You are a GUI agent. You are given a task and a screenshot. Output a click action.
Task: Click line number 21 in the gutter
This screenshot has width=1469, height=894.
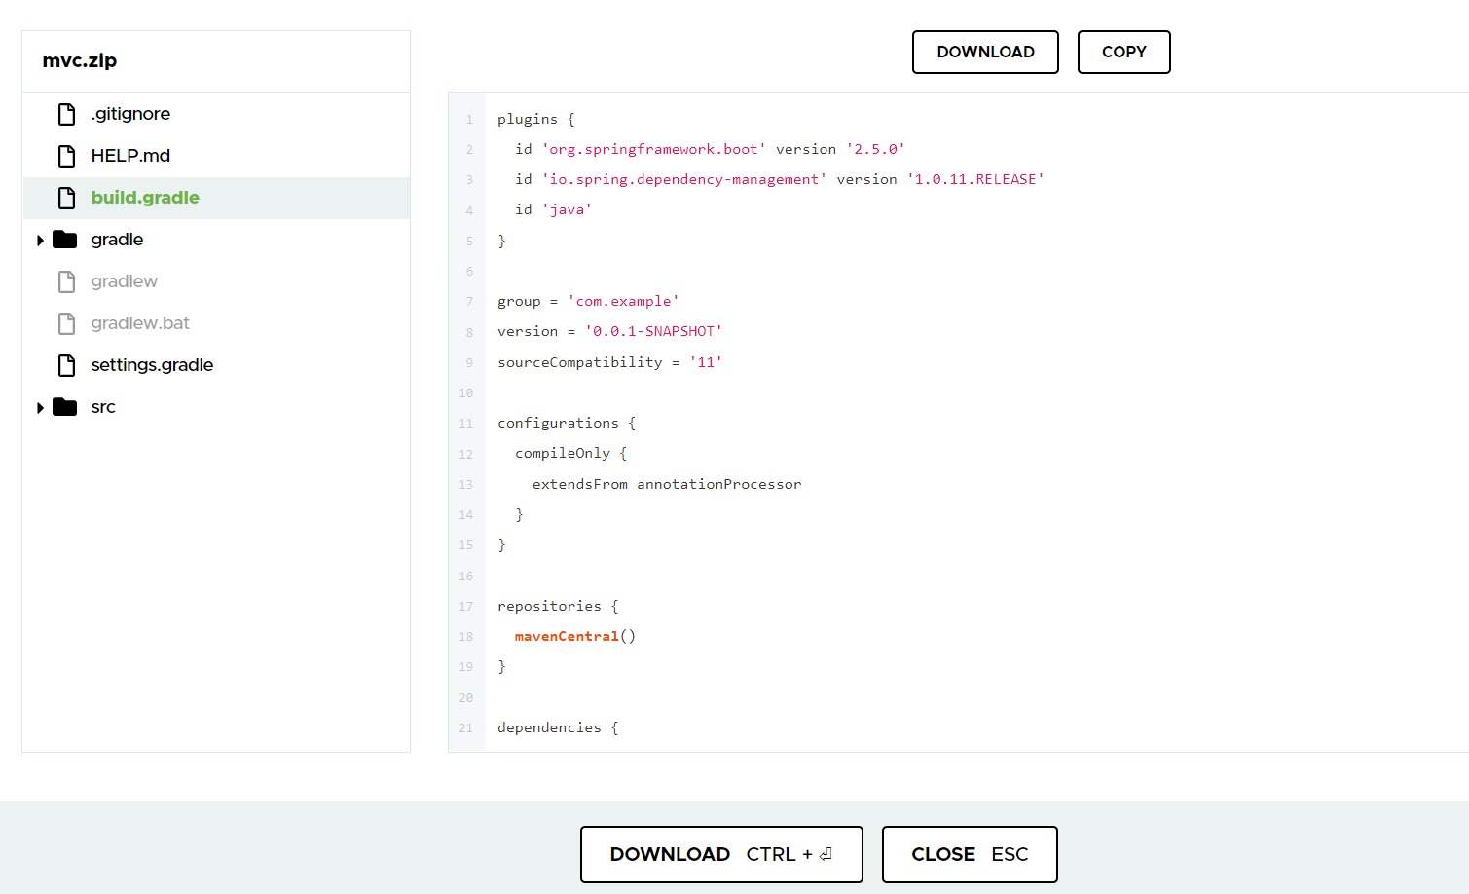coord(466,728)
